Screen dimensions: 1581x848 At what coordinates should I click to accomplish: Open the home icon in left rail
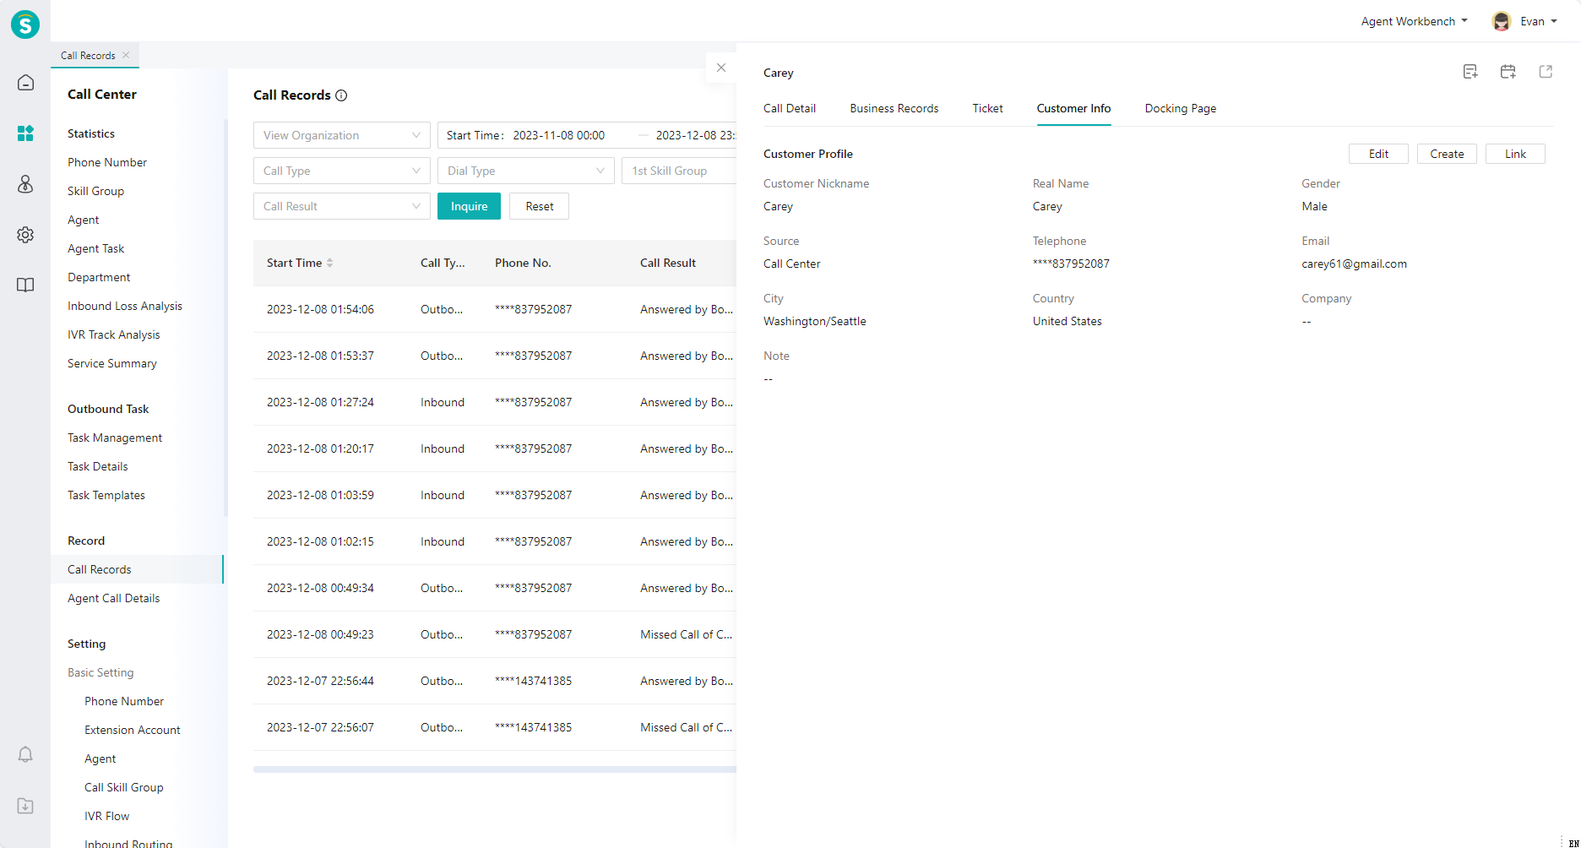(x=25, y=83)
